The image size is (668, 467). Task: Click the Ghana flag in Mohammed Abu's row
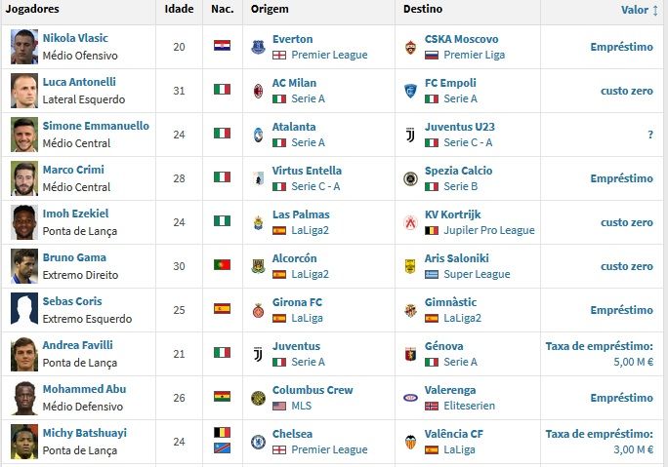(x=222, y=398)
